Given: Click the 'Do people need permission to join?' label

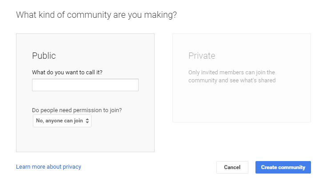Looking at the screenshot, I should (x=77, y=110).
